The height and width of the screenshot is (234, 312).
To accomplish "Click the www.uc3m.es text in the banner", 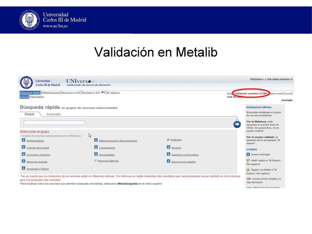I will coord(55,26).
